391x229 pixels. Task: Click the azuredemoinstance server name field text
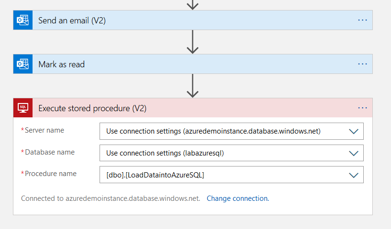(213, 131)
